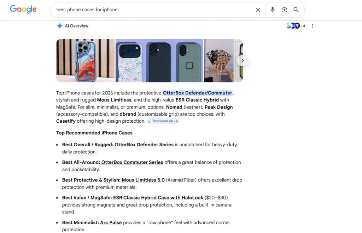Open the three-dot menu for AI Overview

point(313,26)
